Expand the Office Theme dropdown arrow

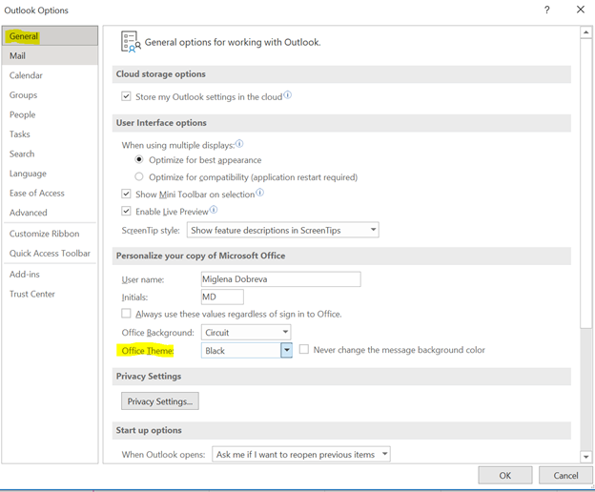[x=286, y=350]
